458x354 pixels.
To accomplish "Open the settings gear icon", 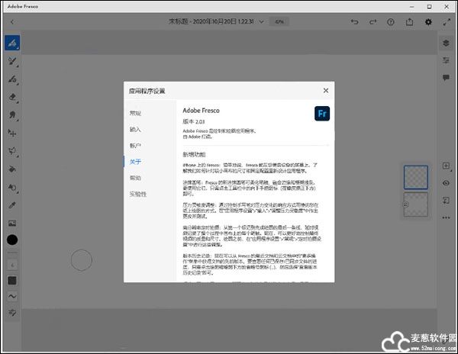I will (428, 21).
